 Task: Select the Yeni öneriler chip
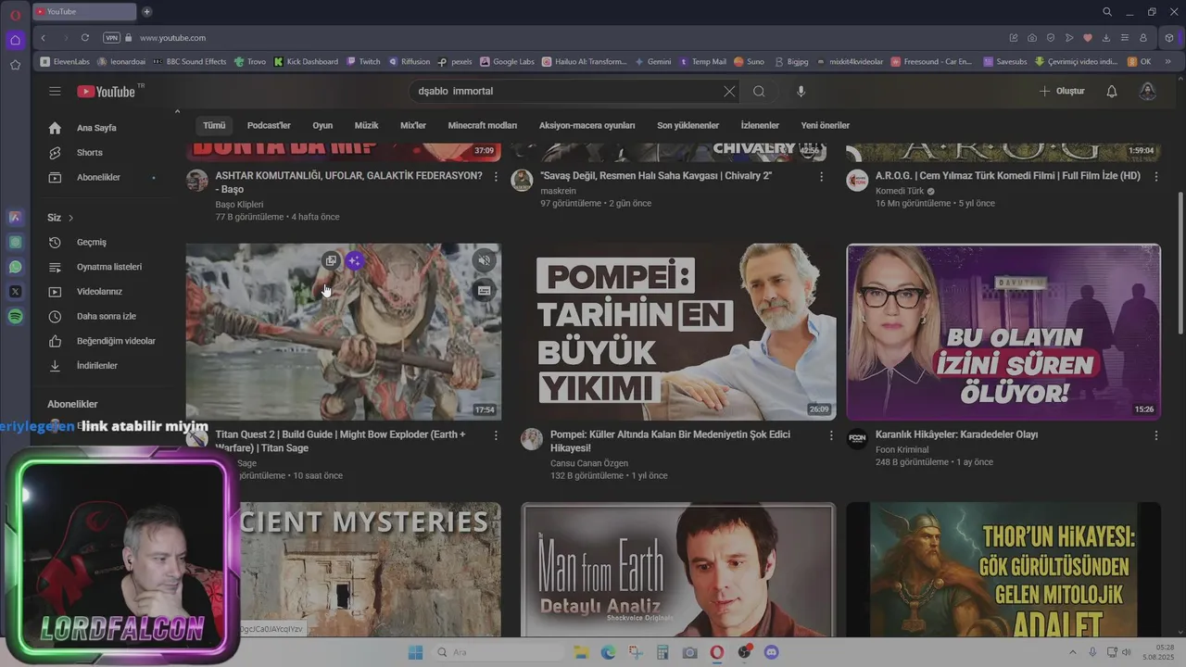pyautogui.click(x=825, y=125)
